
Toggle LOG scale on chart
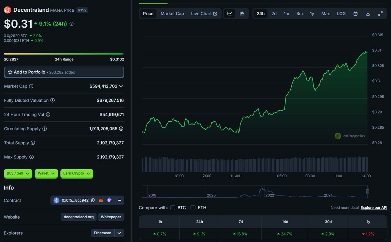click(x=341, y=14)
